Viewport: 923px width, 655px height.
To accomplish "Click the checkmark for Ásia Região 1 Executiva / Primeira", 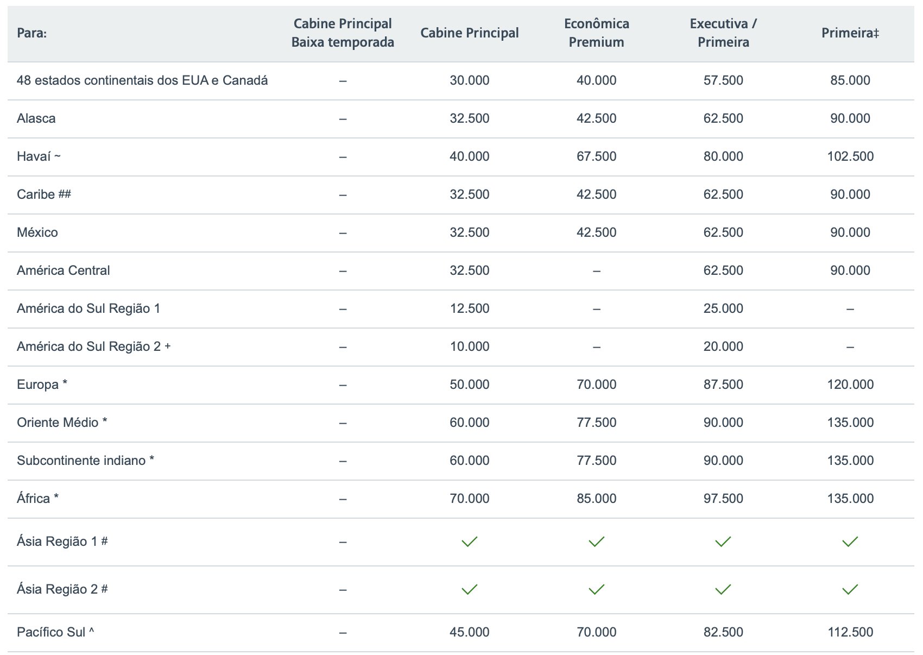I will [723, 541].
